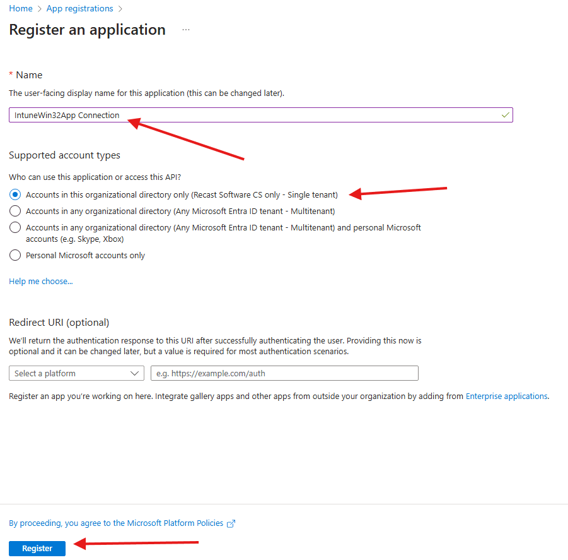Select the Single tenant account type

pos(15,194)
